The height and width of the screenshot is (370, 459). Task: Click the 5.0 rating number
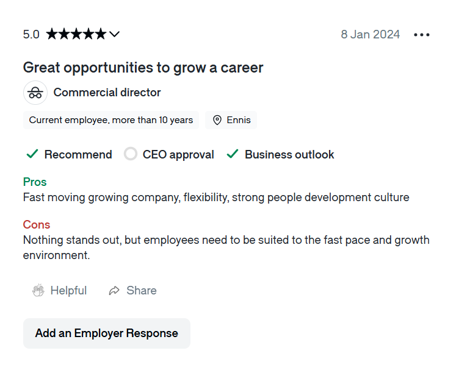tap(31, 34)
